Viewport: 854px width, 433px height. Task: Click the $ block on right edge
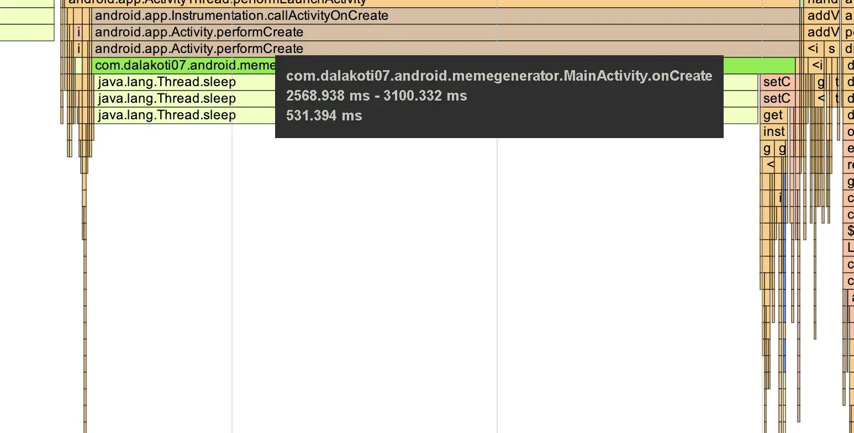point(850,231)
